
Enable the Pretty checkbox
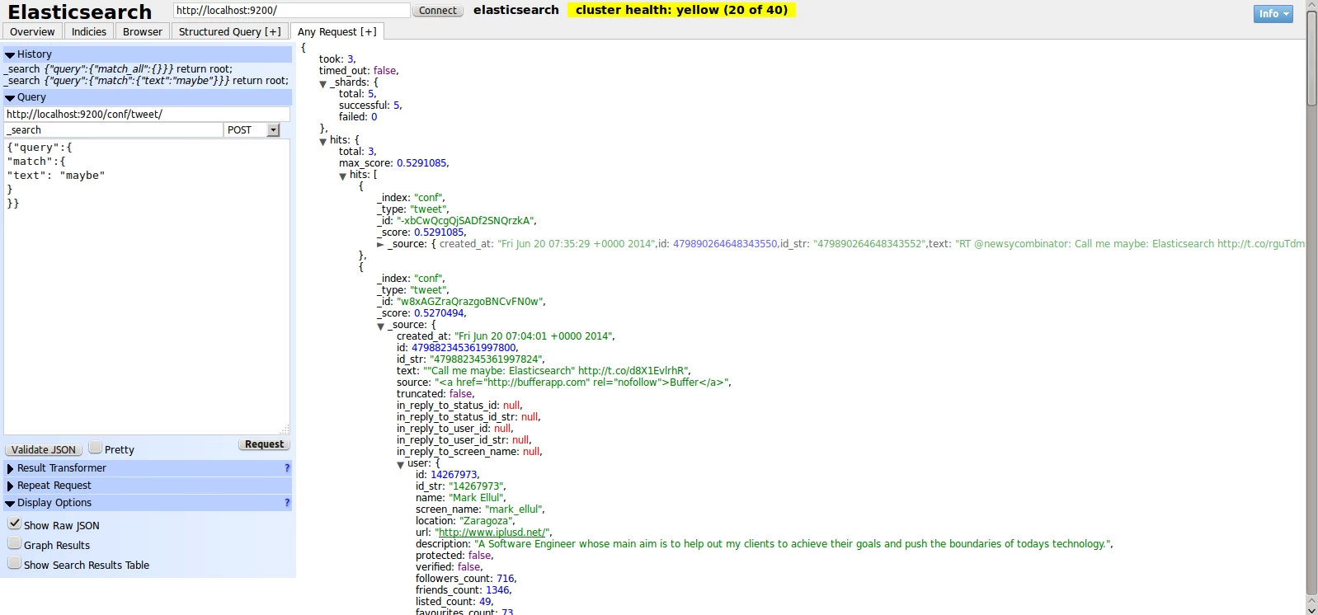click(95, 447)
